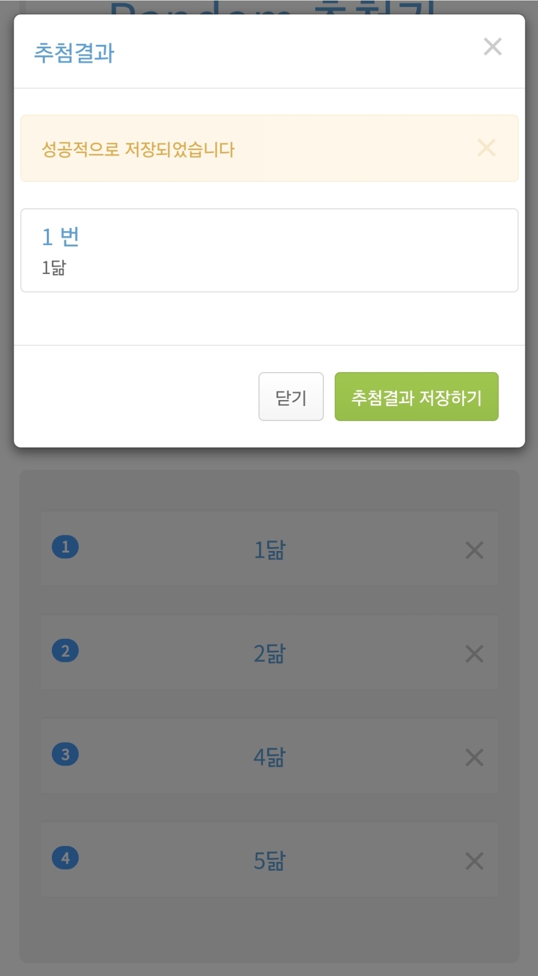Screen dimensions: 538x976
Task: Select the 4닭 item name in the list
Action: point(270,757)
